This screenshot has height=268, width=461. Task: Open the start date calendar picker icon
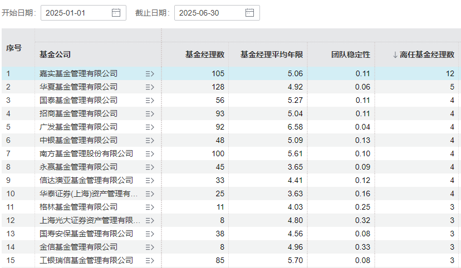[x=116, y=13]
